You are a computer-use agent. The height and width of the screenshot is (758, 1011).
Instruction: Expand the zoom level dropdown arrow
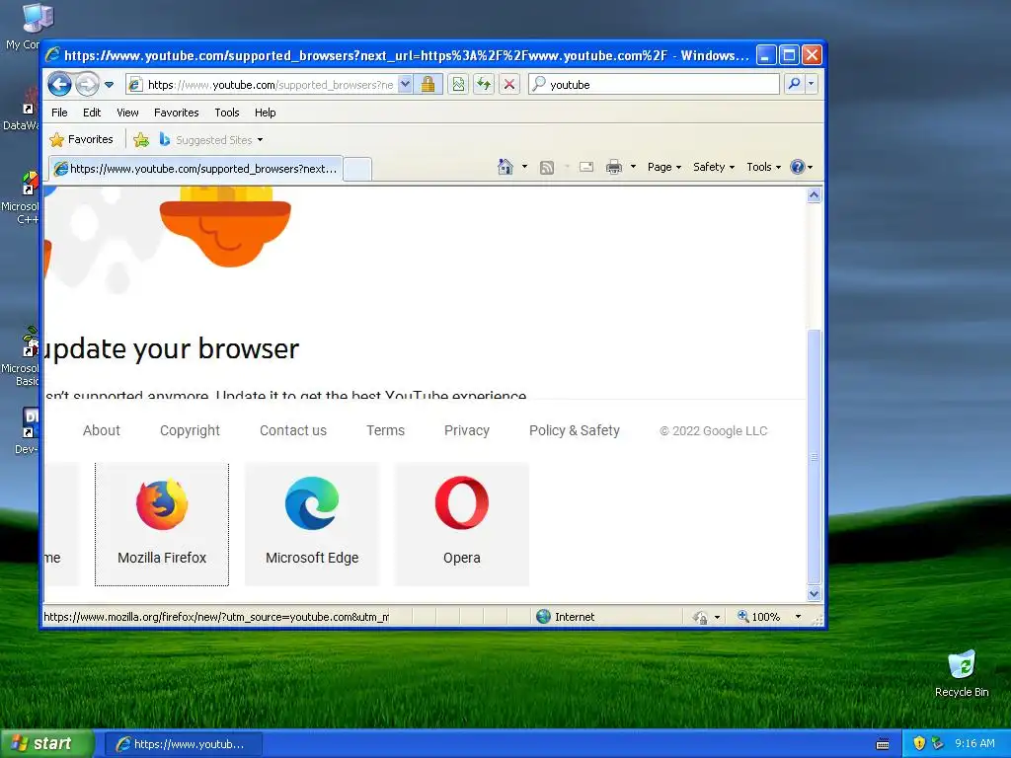[x=798, y=617]
